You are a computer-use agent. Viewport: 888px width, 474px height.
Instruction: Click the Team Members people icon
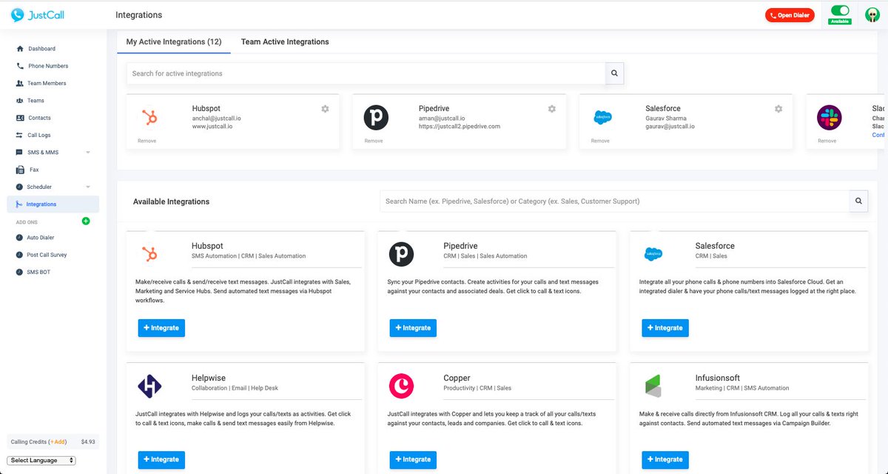pyautogui.click(x=20, y=83)
